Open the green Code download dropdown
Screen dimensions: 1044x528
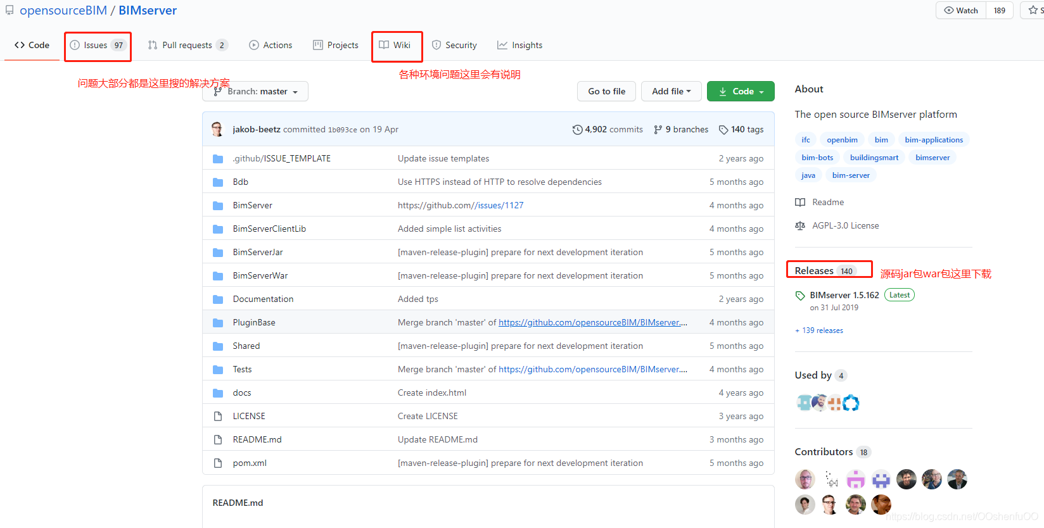pos(741,91)
